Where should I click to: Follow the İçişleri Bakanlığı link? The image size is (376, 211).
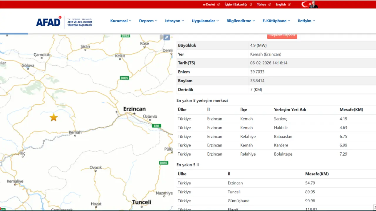pyautogui.click(x=236, y=5)
